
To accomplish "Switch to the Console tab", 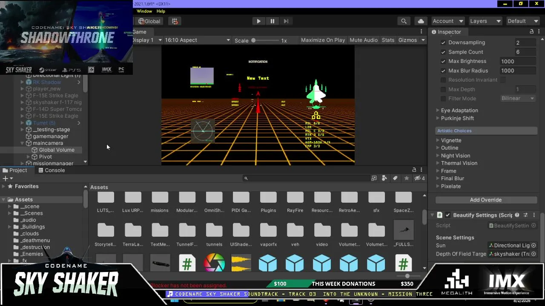I will pos(52,170).
